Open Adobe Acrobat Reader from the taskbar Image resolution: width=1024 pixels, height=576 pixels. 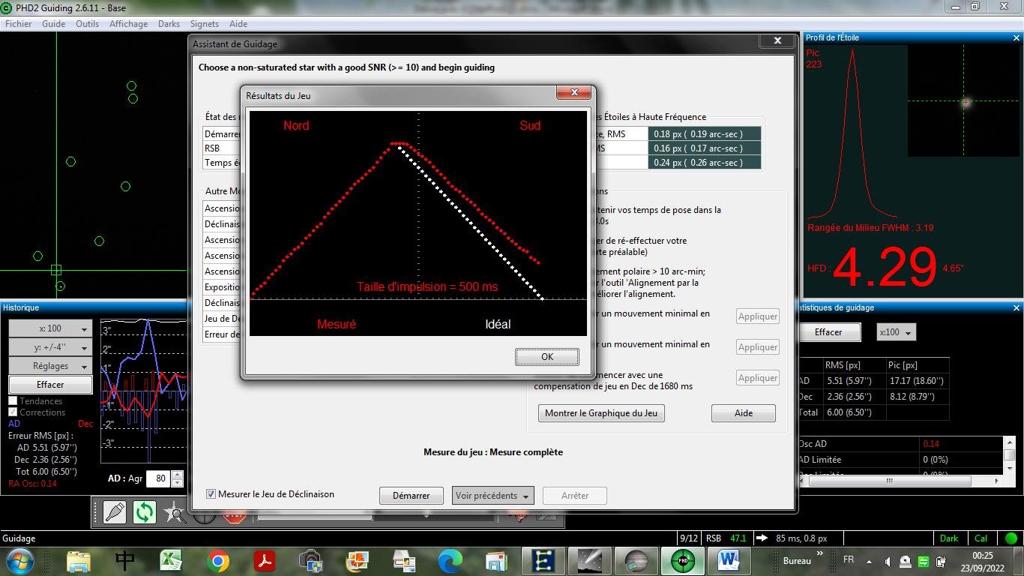[265, 560]
